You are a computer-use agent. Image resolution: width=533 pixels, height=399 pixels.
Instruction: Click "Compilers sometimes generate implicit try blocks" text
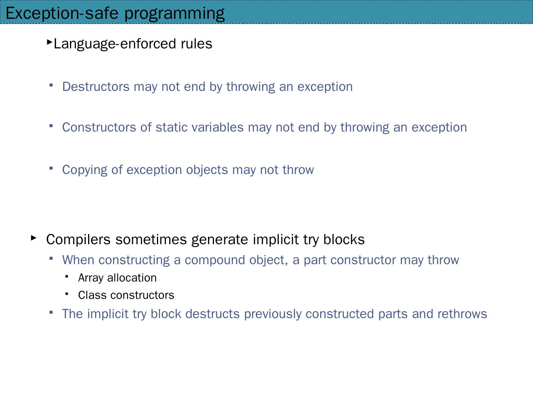(x=205, y=240)
